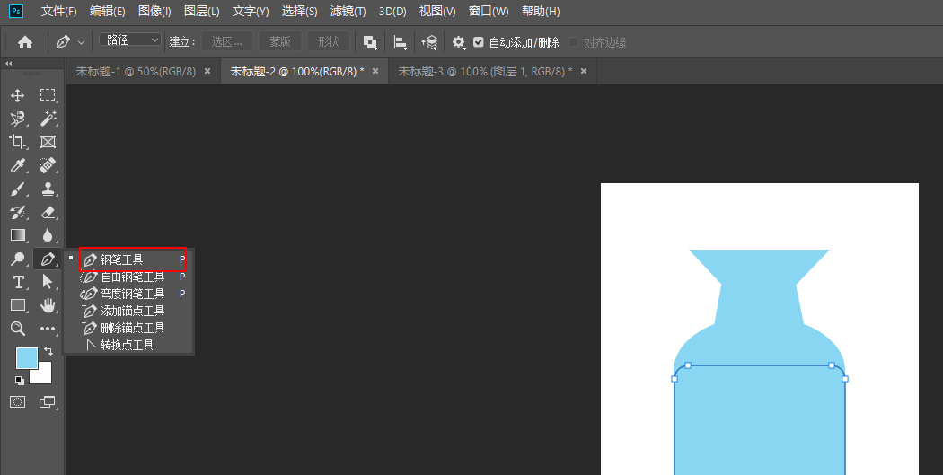Toggle the 自动添加/删除 checkbox
The width and height of the screenshot is (943, 475).
pyautogui.click(x=479, y=42)
